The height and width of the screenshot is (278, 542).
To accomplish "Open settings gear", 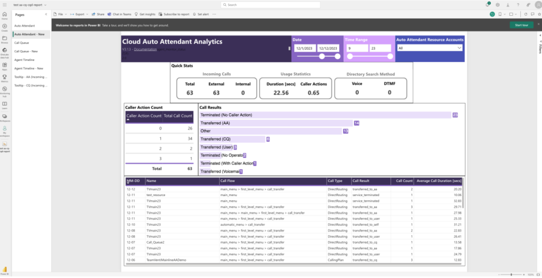I will (498, 5).
